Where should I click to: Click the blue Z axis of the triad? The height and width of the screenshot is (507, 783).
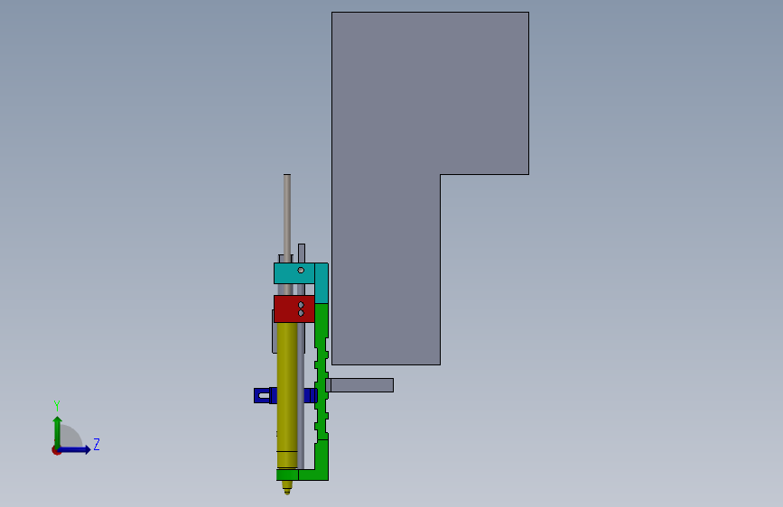75,450
